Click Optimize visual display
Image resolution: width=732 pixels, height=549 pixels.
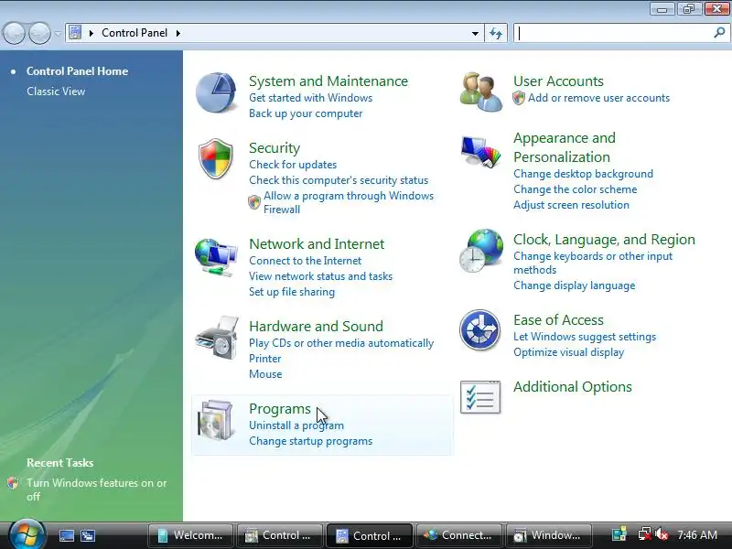point(568,352)
